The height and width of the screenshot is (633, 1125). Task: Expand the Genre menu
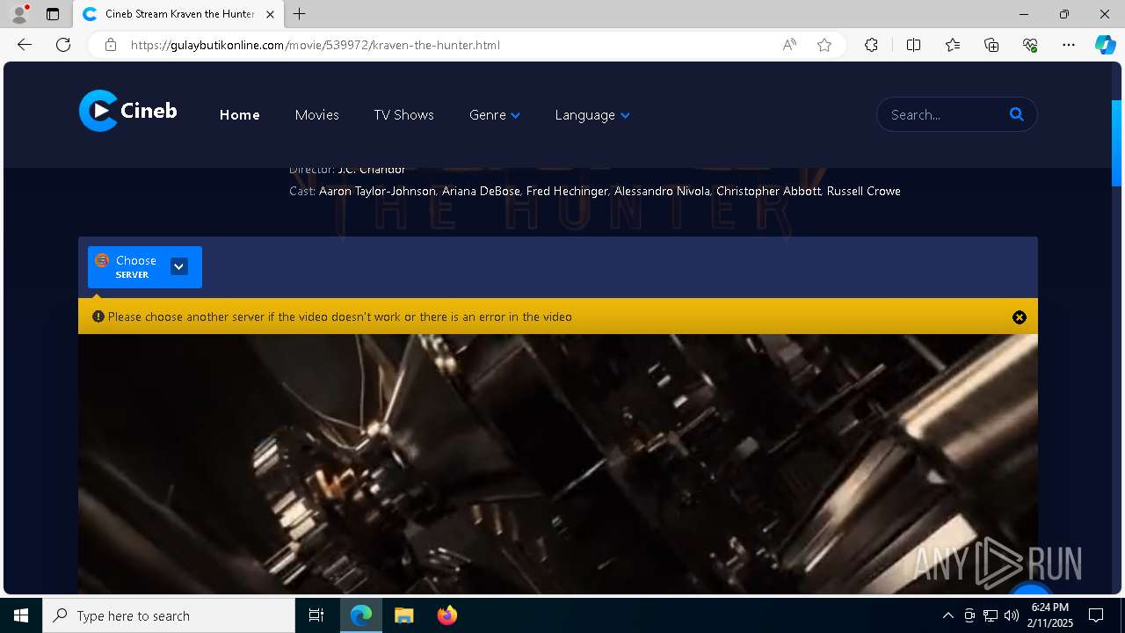(495, 115)
